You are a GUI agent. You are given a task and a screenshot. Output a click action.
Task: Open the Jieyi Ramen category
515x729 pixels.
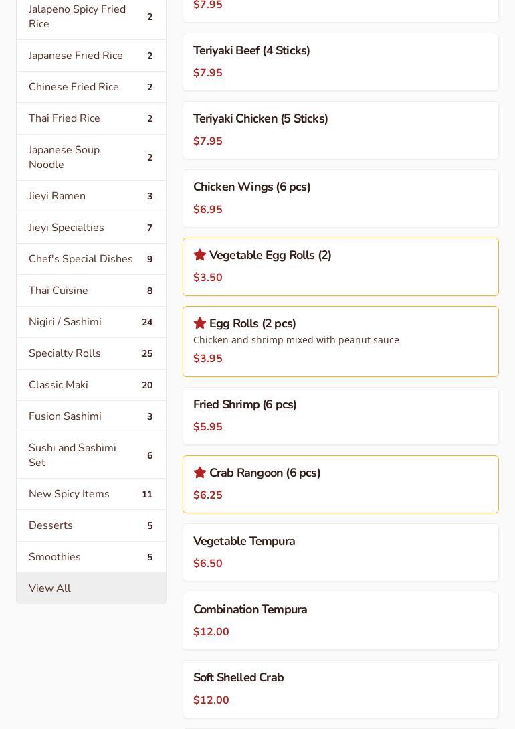tap(91, 196)
